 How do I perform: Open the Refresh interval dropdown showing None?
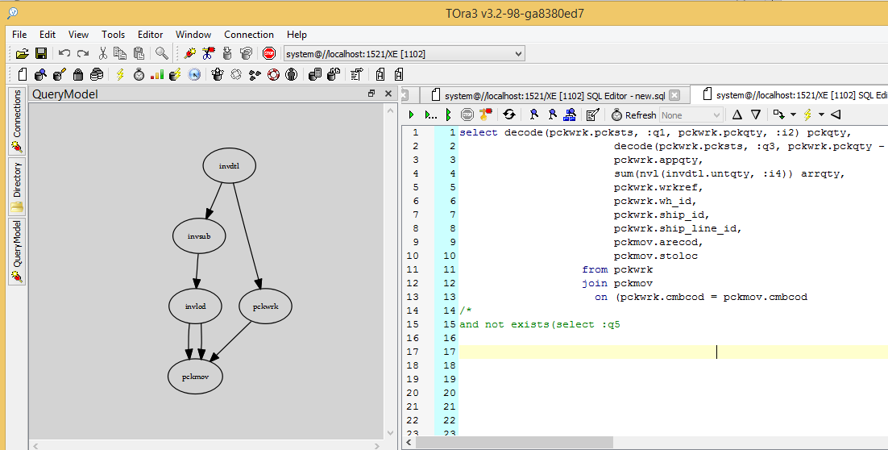[x=691, y=115]
